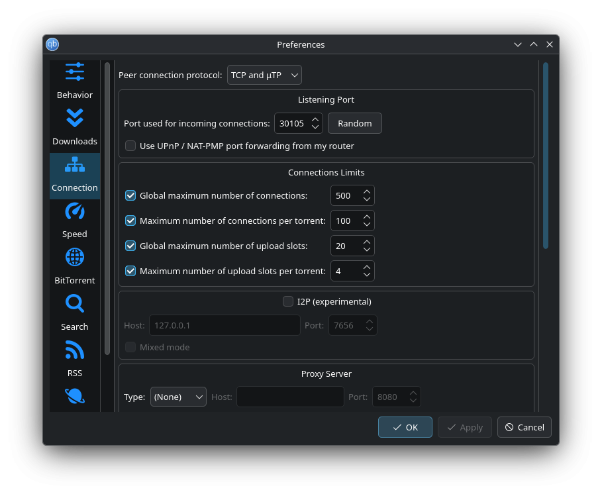Uncheck Maximum number of upload slots per torrent
The height and width of the screenshot is (496, 602).
tap(130, 271)
